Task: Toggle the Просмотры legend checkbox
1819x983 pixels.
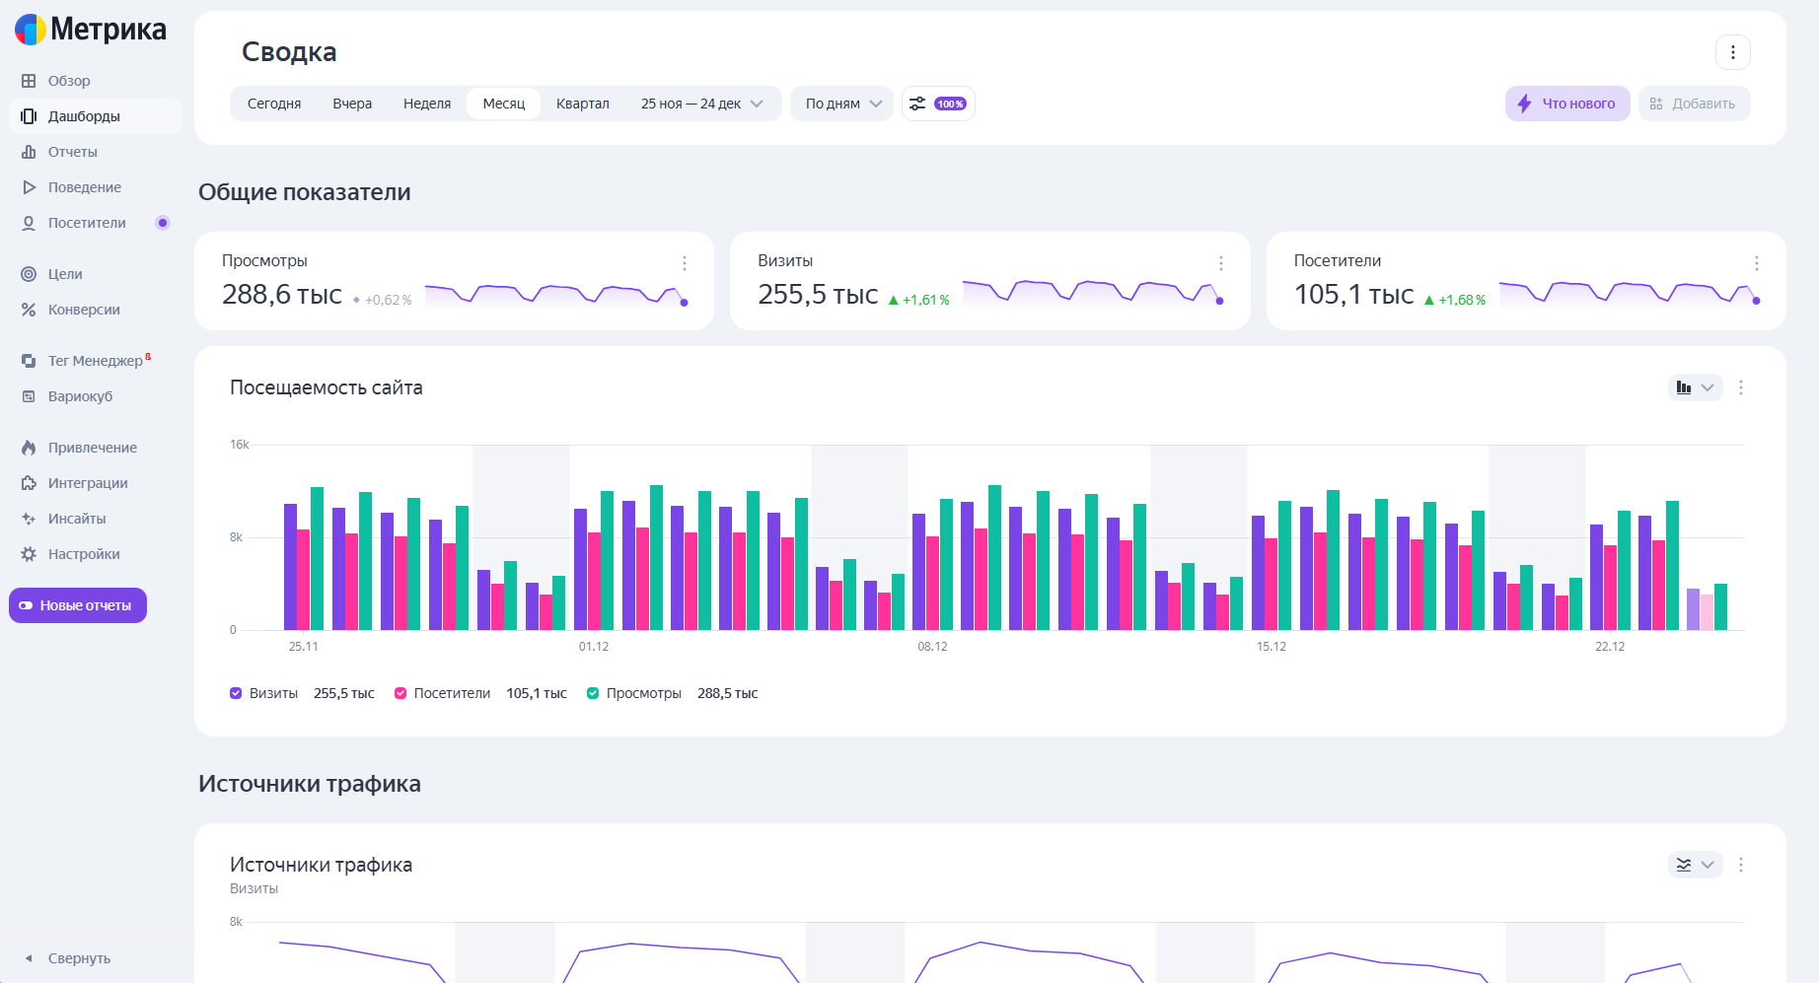Action: tap(593, 693)
